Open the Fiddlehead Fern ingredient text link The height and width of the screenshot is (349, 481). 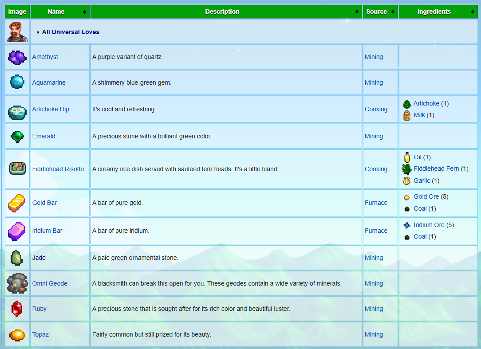click(x=436, y=169)
